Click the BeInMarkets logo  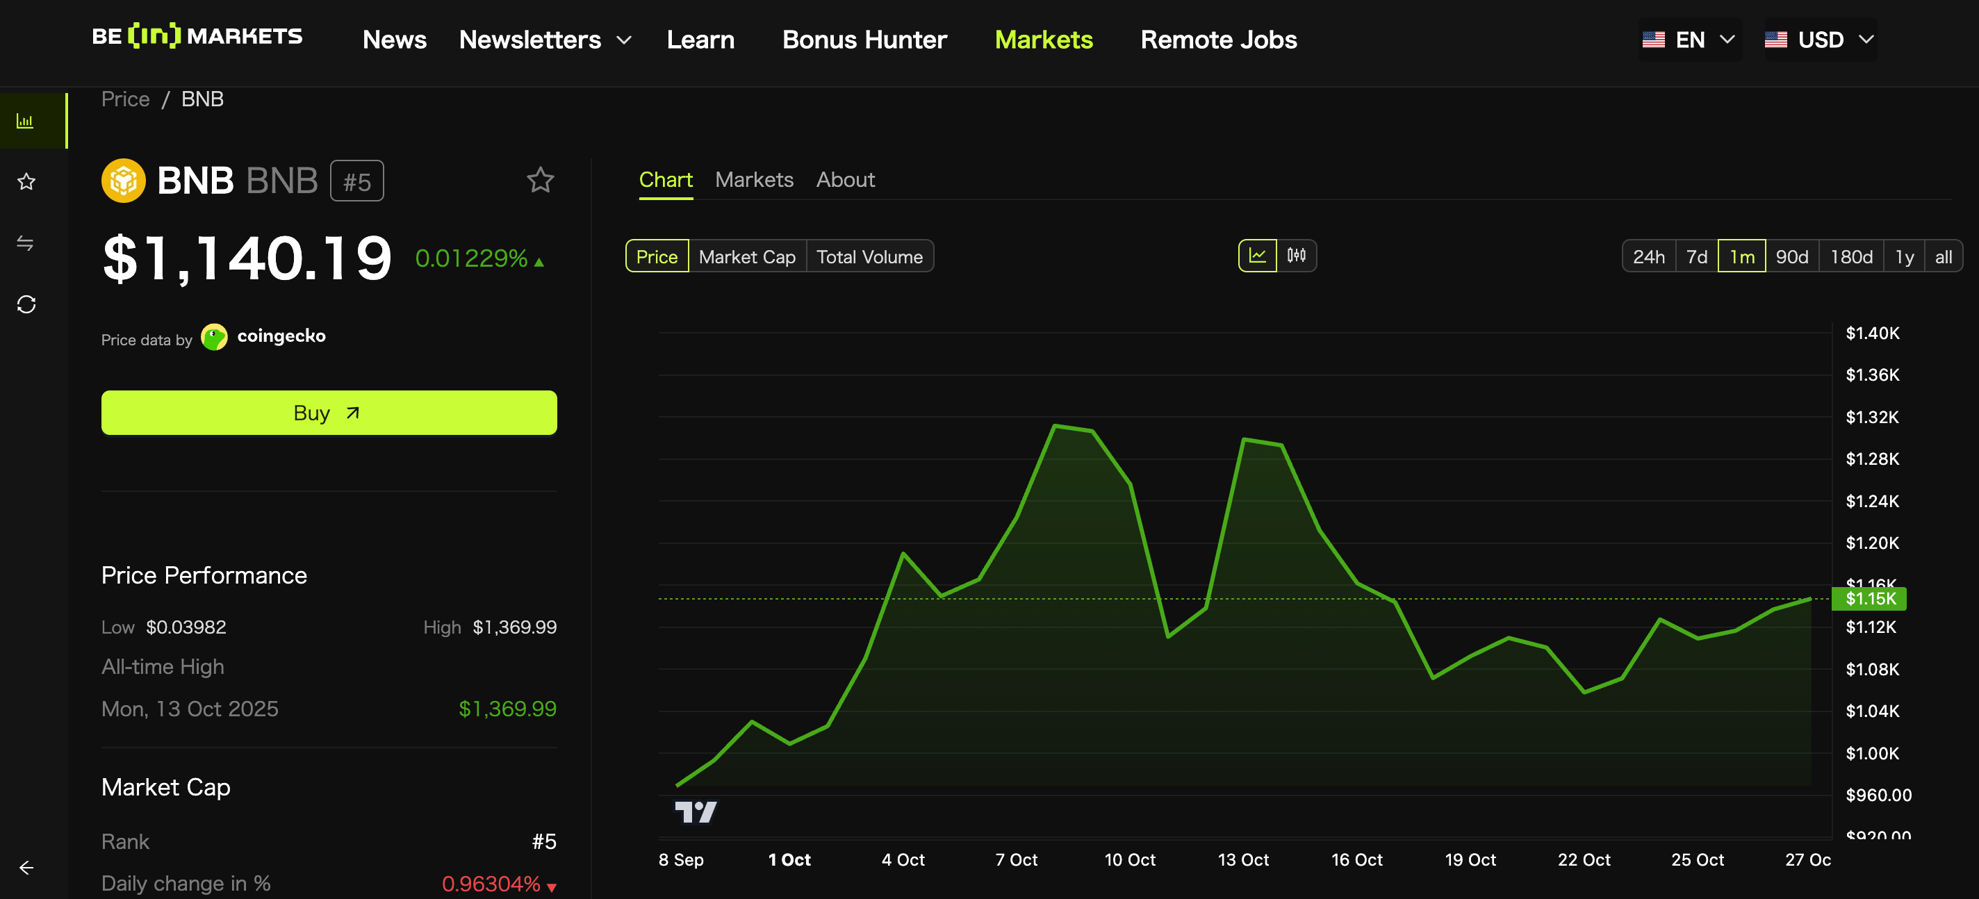pos(197,37)
